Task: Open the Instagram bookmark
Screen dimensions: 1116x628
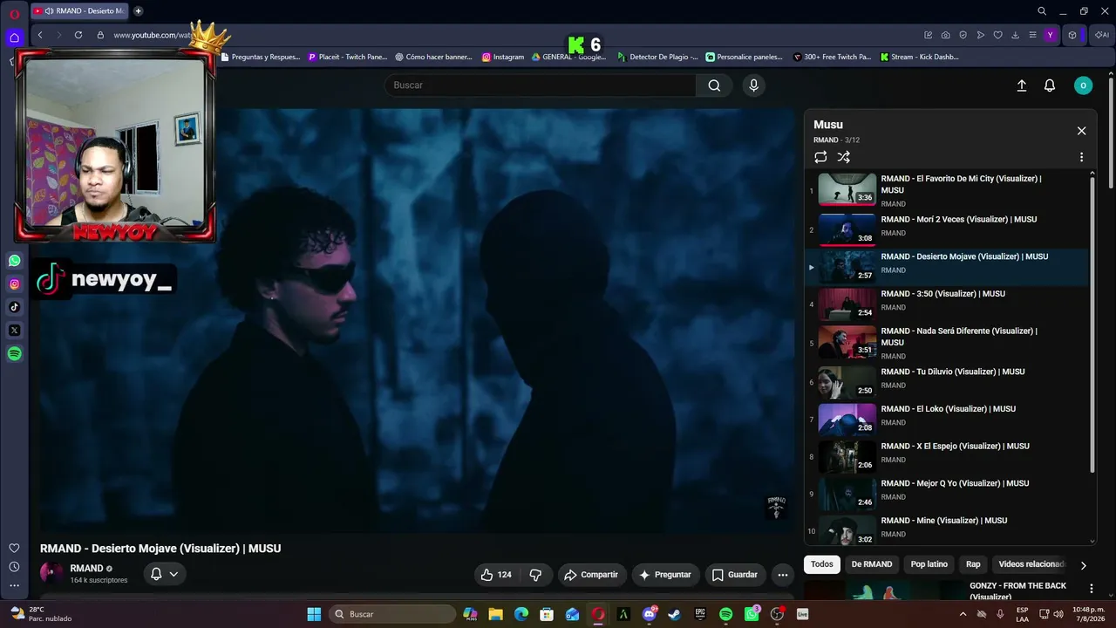Action: point(503,57)
